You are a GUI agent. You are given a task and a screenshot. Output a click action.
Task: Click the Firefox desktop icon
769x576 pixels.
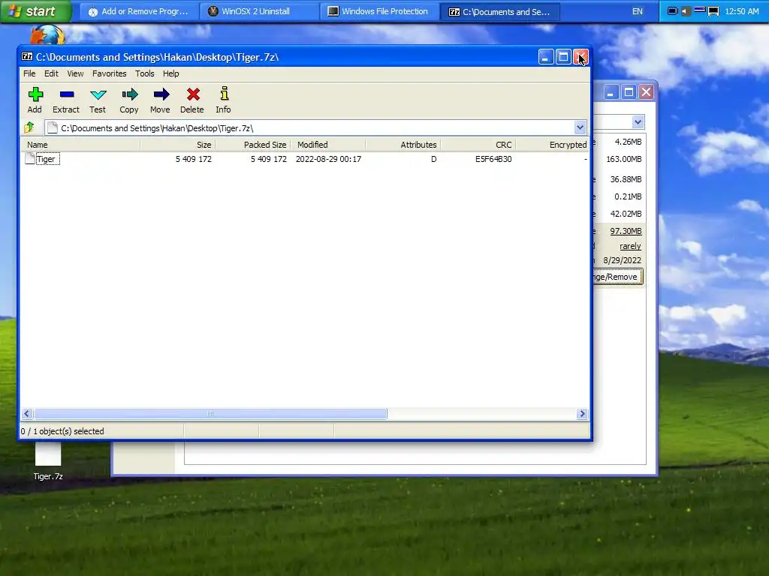pyautogui.click(x=47, y=34)
